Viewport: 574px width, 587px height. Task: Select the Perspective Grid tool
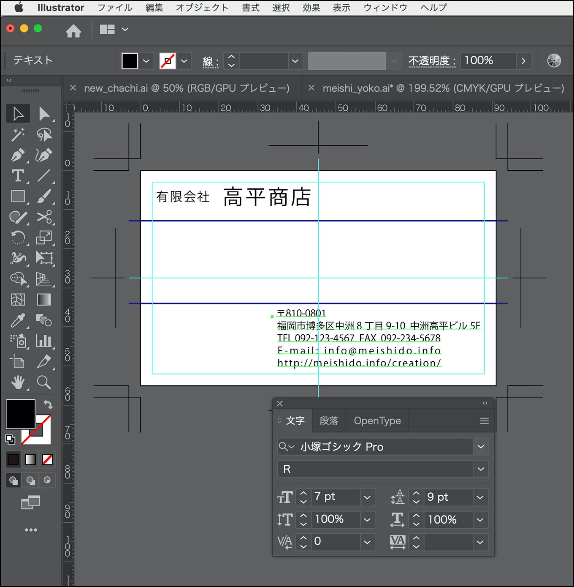click(44, 279)
